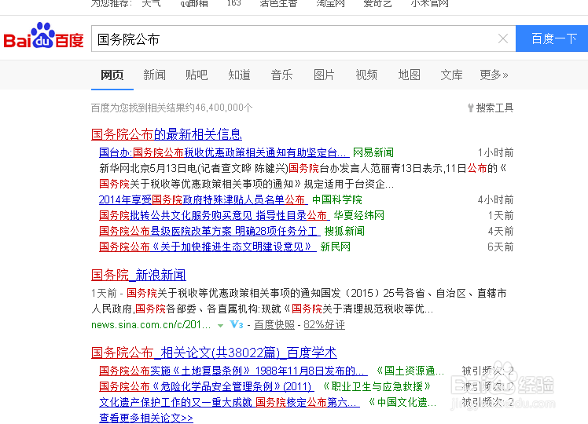
Task: Switch to the 新闻 tab
Action: (155, 75)
